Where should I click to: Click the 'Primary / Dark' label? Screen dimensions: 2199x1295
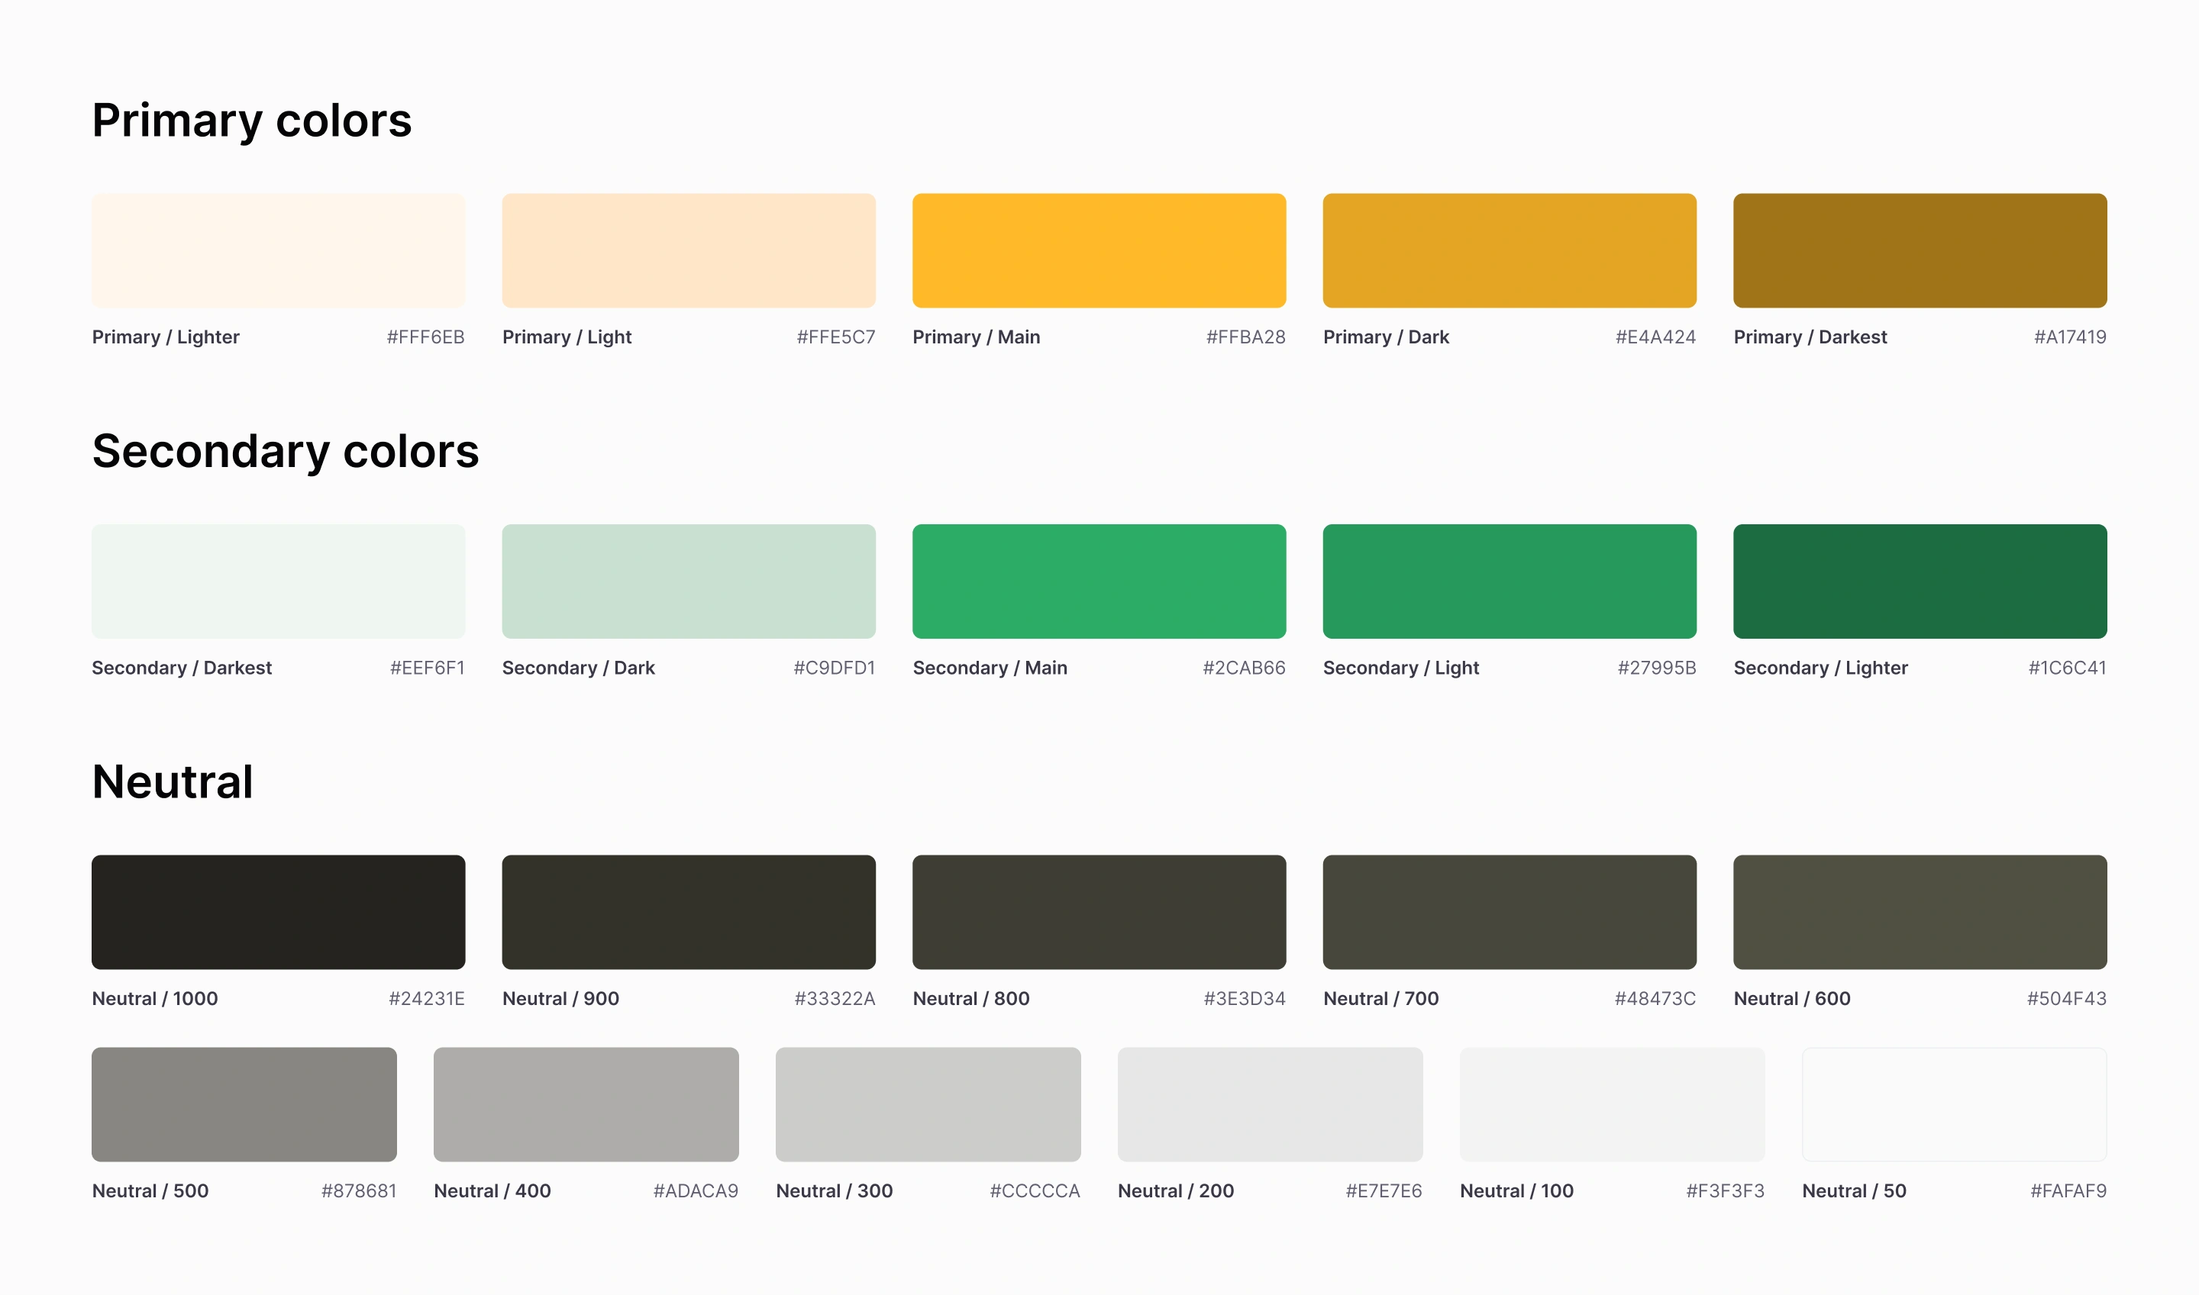pos(1385,338)
